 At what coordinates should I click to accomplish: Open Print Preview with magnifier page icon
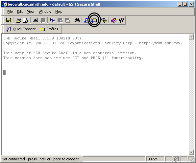point(26,20)
